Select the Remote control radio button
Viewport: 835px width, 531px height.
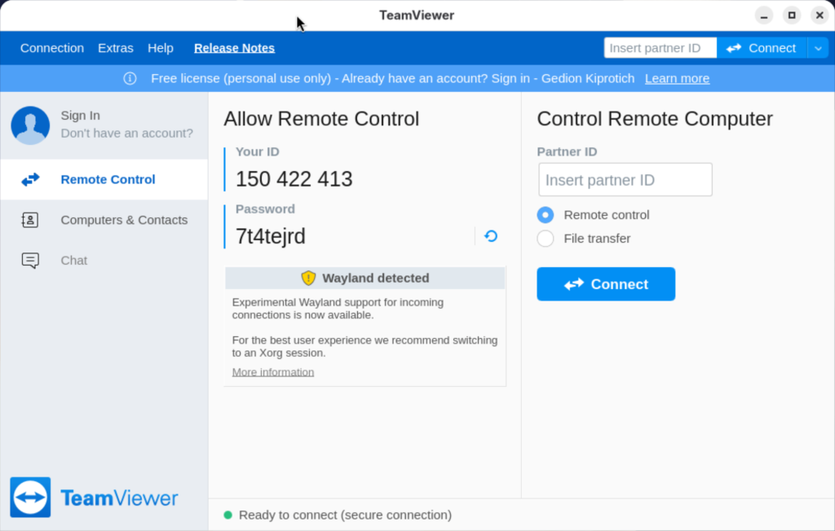pos(545,215)
